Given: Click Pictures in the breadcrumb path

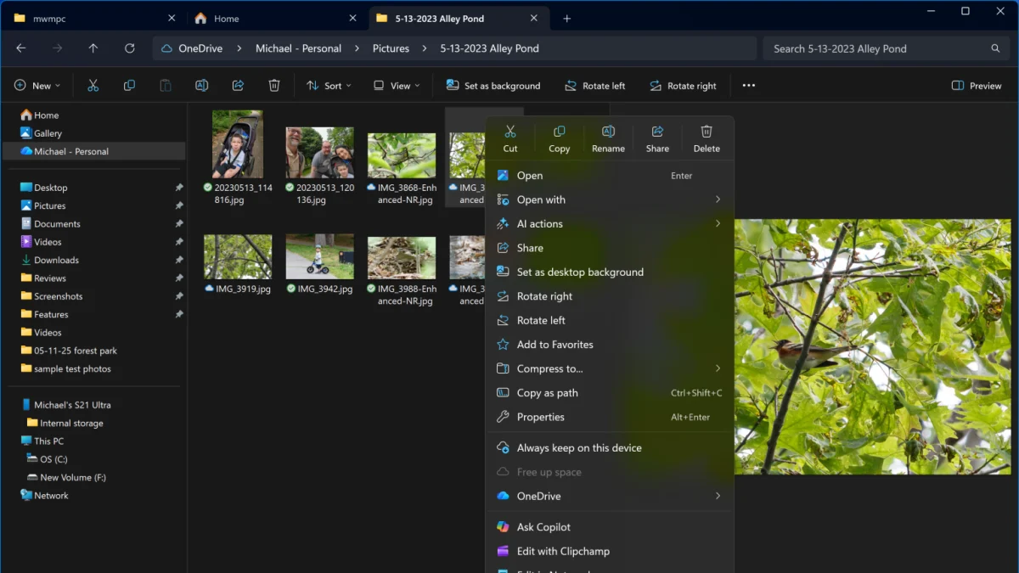Looking at the screenshot, I should 391,48.
